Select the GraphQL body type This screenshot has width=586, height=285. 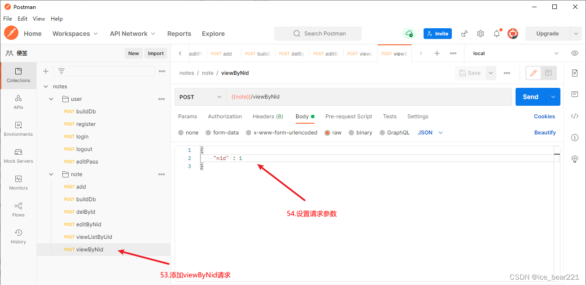(382, 133)
